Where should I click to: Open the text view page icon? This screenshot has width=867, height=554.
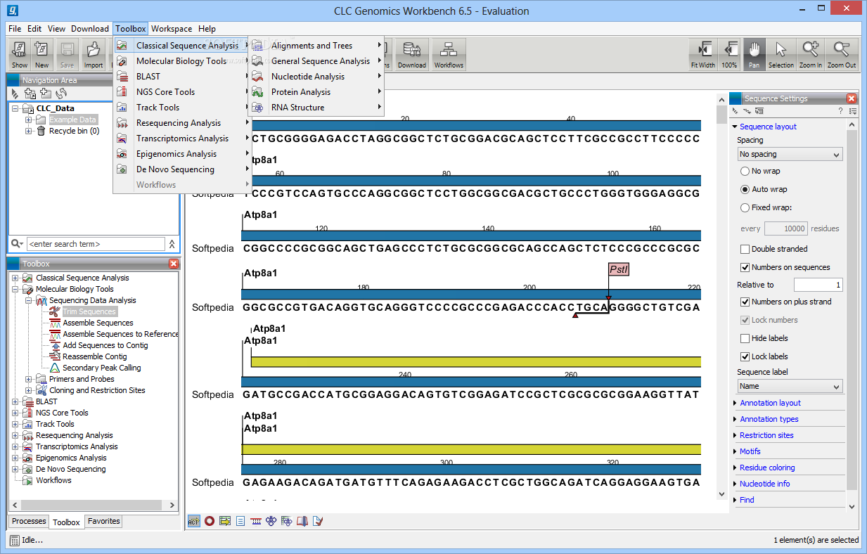240,521
